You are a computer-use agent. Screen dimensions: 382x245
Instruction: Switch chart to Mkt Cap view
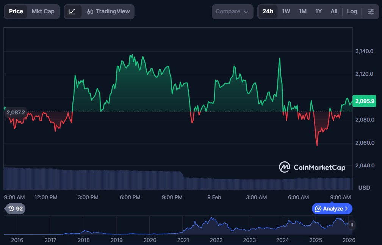click(43, 11)
